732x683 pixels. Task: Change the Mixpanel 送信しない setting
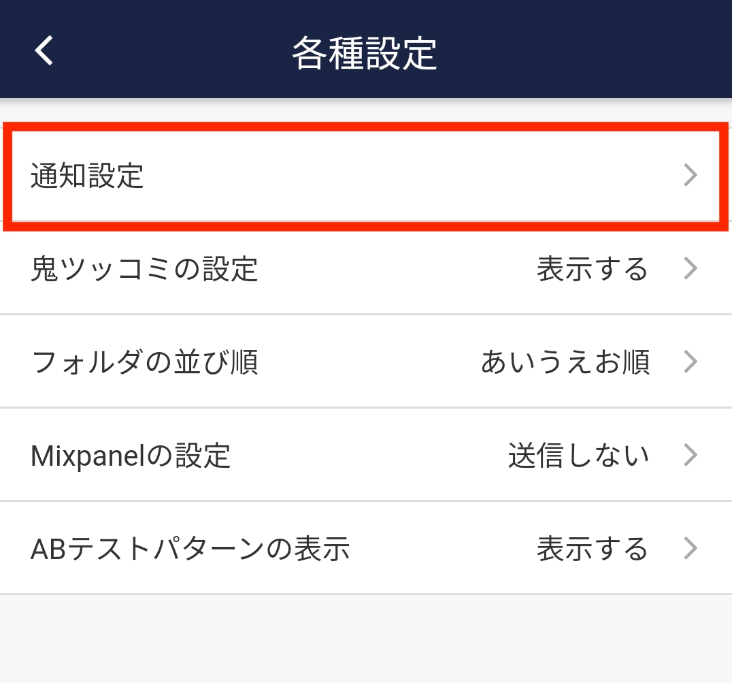pos(579,455)
